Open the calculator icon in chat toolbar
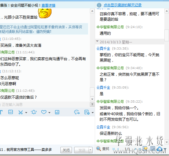This screenshot has width=169, height=156. (x=57, y=112)
